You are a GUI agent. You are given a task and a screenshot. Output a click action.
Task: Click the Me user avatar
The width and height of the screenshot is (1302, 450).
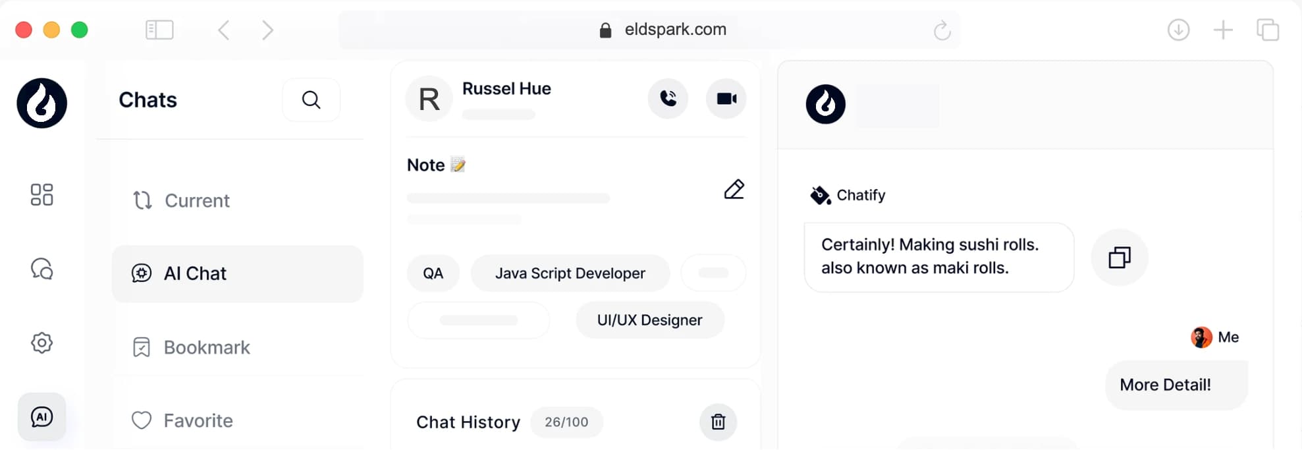(x=1201, y=337)
